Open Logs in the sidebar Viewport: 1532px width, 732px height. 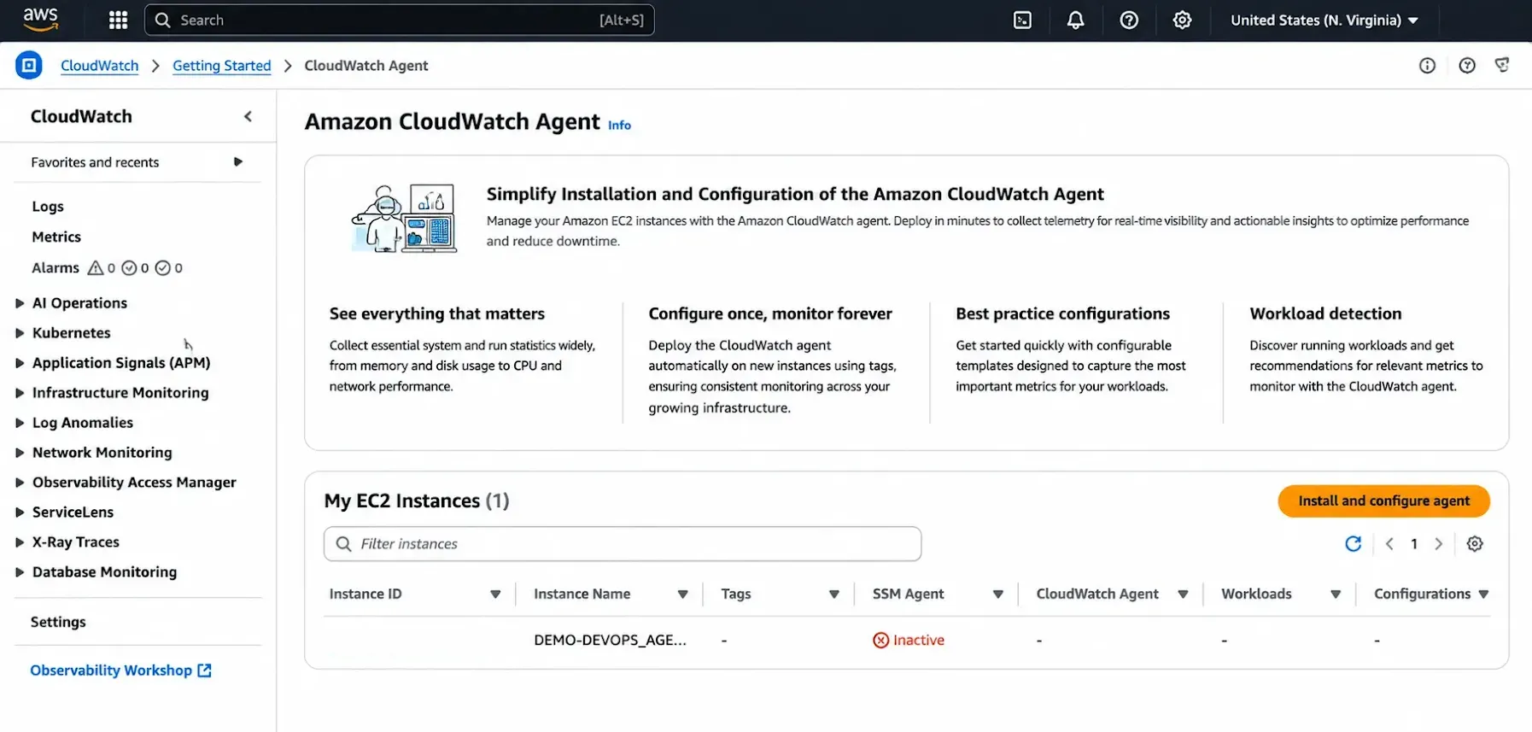[48, 207]
